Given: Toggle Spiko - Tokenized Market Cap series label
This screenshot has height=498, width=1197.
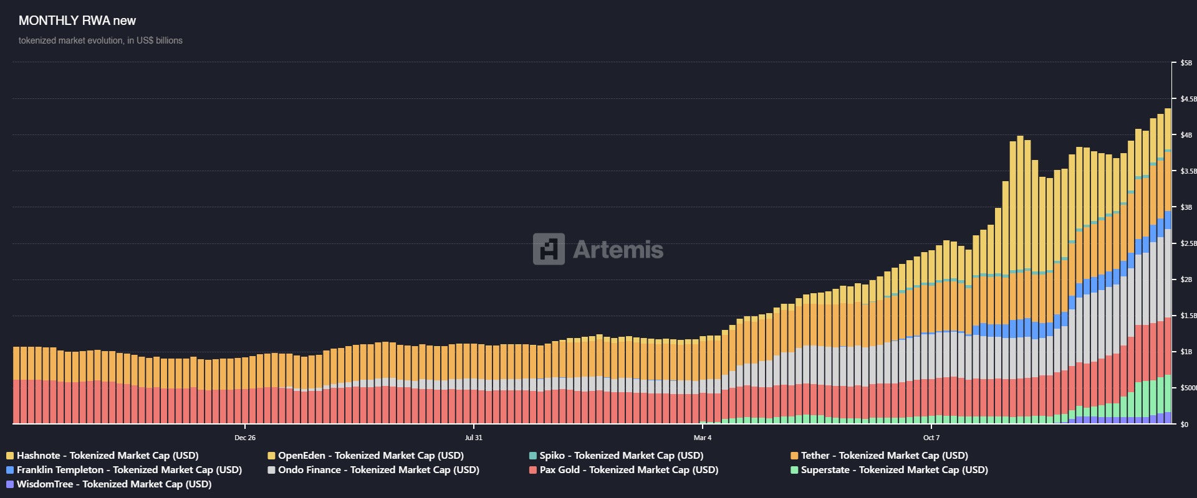Looking at the screenshot, I should coord(622,456).
